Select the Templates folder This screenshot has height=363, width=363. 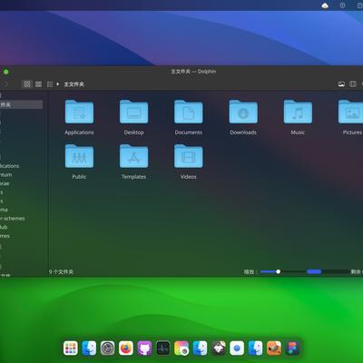133,162
